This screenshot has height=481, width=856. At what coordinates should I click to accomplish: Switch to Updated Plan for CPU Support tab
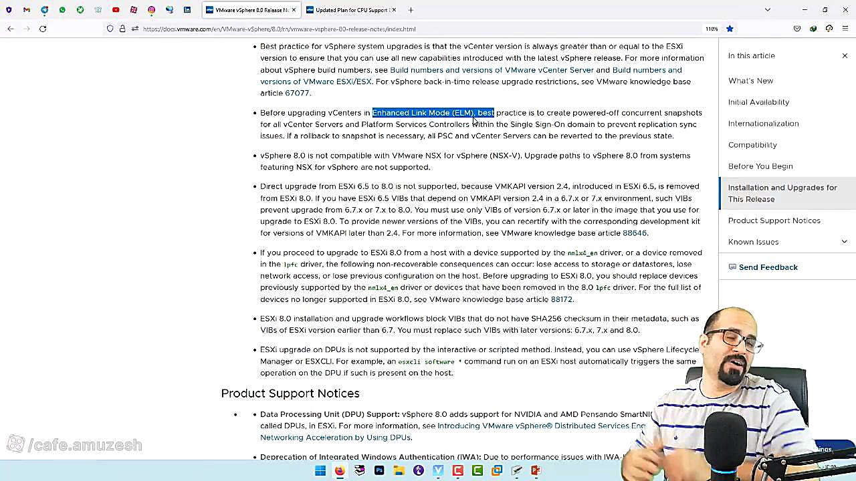351,10
